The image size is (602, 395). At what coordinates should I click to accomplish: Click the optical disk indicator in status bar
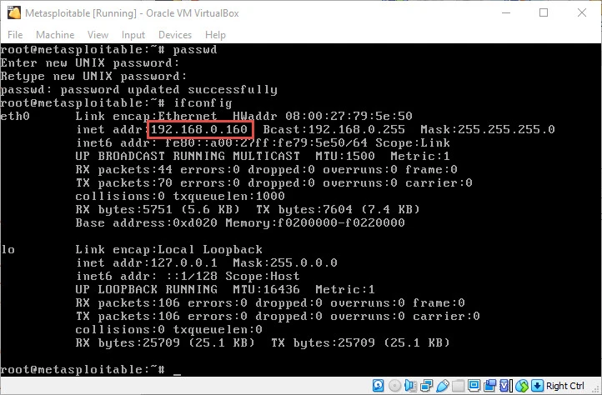coord(394,385)
